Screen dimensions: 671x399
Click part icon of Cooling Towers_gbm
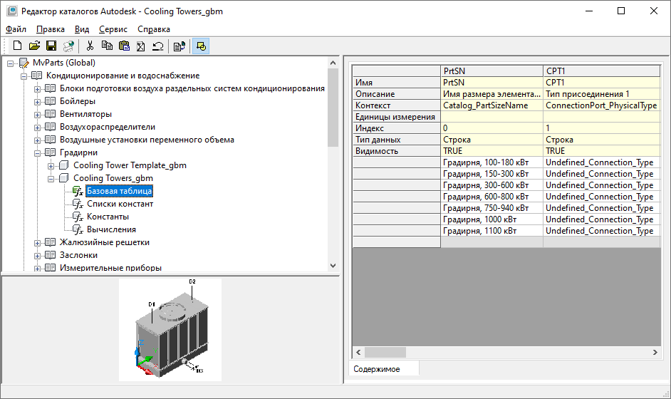[x=64, y=178]
